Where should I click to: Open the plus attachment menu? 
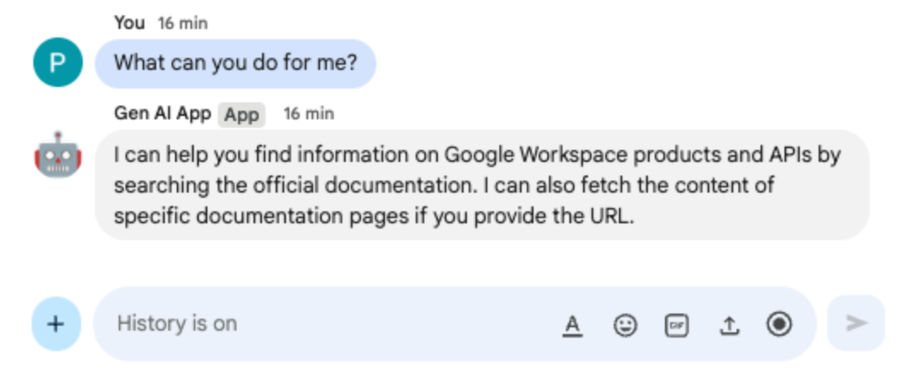tap(56, 324)
